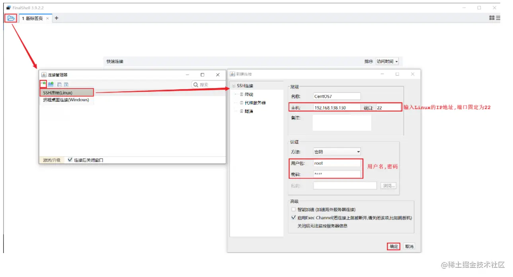Image resolution: width=513 pixels, height=277 pixels.
Task: Select the 终端 tree item
Action: pyautogui.click(x=249, y=94)
